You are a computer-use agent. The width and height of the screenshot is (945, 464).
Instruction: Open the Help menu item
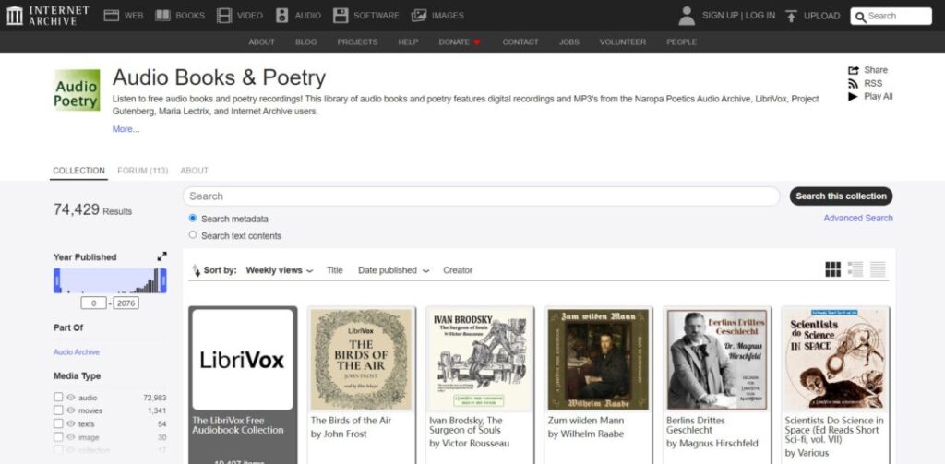[x=408, y=42]
